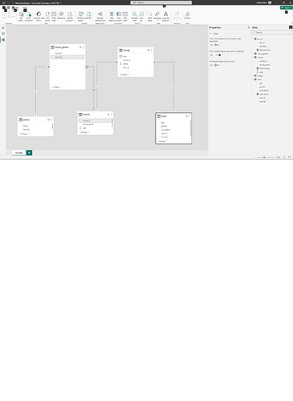Collapse the Properties pane with chevron
Screen dimensions: 293x401
[249, 27]
